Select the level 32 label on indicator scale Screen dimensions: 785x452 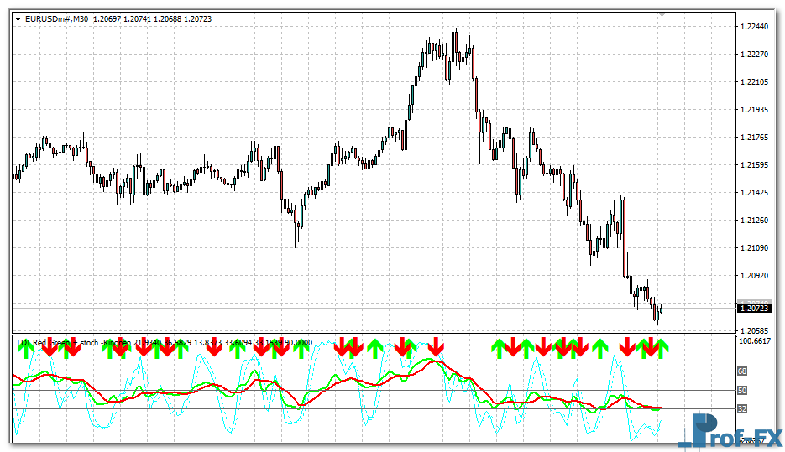(742, 409)
